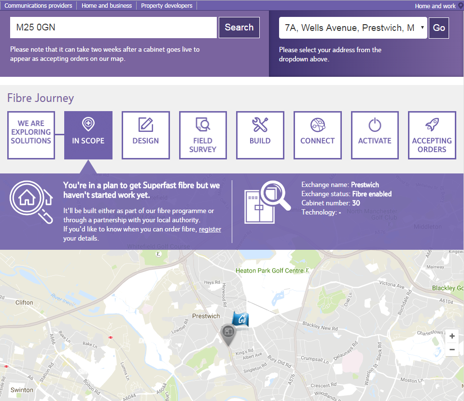Select the Connect globe icon
This screenshot has width=464, height=401.
point(318,125)
